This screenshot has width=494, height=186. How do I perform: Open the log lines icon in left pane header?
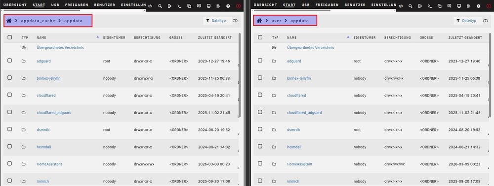218,6
